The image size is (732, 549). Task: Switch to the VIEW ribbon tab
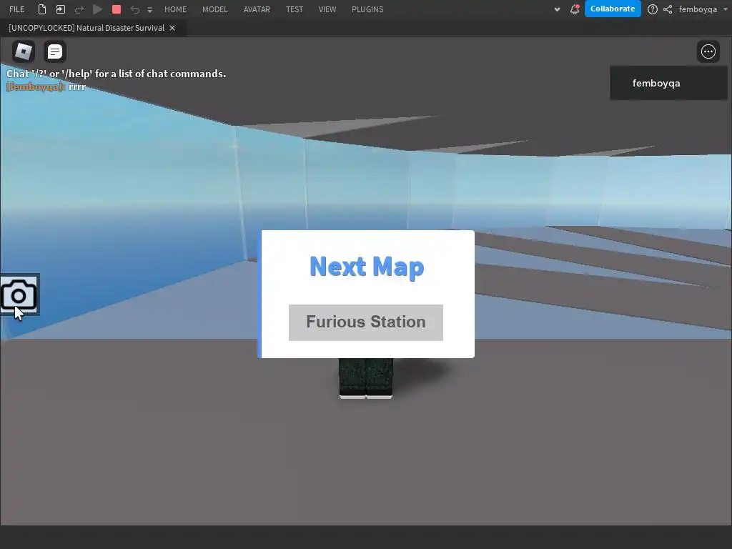tap(327, 9)
